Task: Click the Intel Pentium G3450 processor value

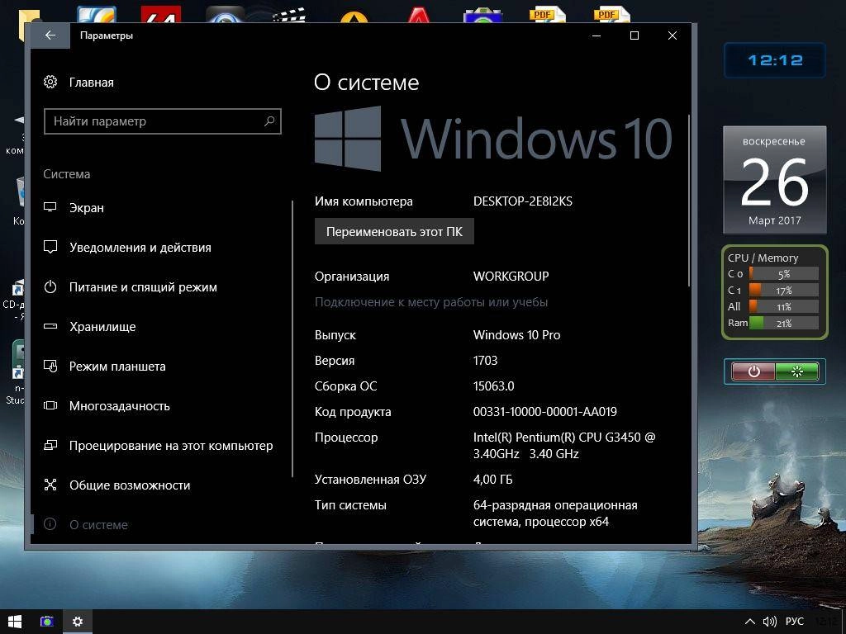Action: [x=563, y=445]
